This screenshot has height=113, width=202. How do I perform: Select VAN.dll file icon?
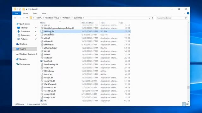point(42,51)
